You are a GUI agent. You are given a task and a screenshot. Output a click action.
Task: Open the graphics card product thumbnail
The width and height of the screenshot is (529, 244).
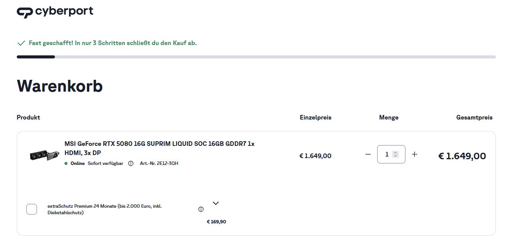45,154
